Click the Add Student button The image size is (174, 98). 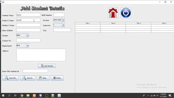tap(47, 66)
